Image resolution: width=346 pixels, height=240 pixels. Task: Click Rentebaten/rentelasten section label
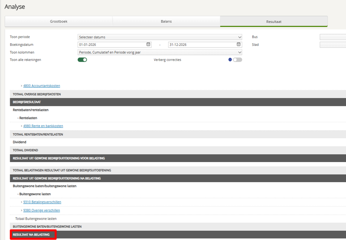click(31, 110)
